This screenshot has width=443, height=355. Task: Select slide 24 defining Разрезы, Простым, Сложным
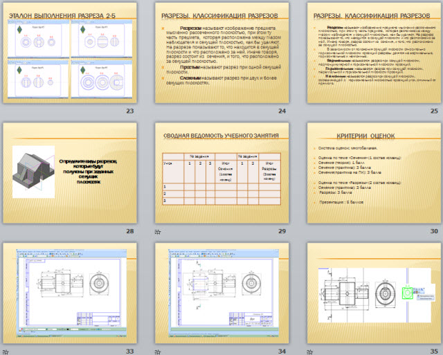[221, 53]
